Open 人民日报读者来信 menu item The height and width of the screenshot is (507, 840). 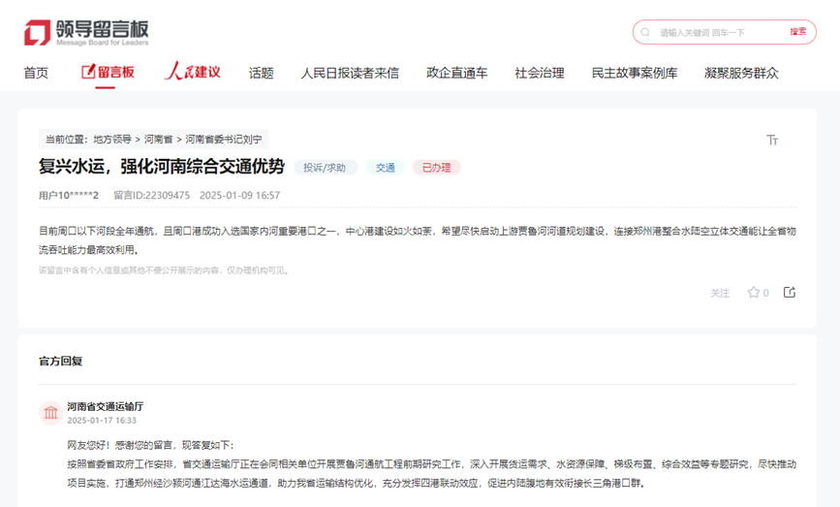[x=350, y=73]
